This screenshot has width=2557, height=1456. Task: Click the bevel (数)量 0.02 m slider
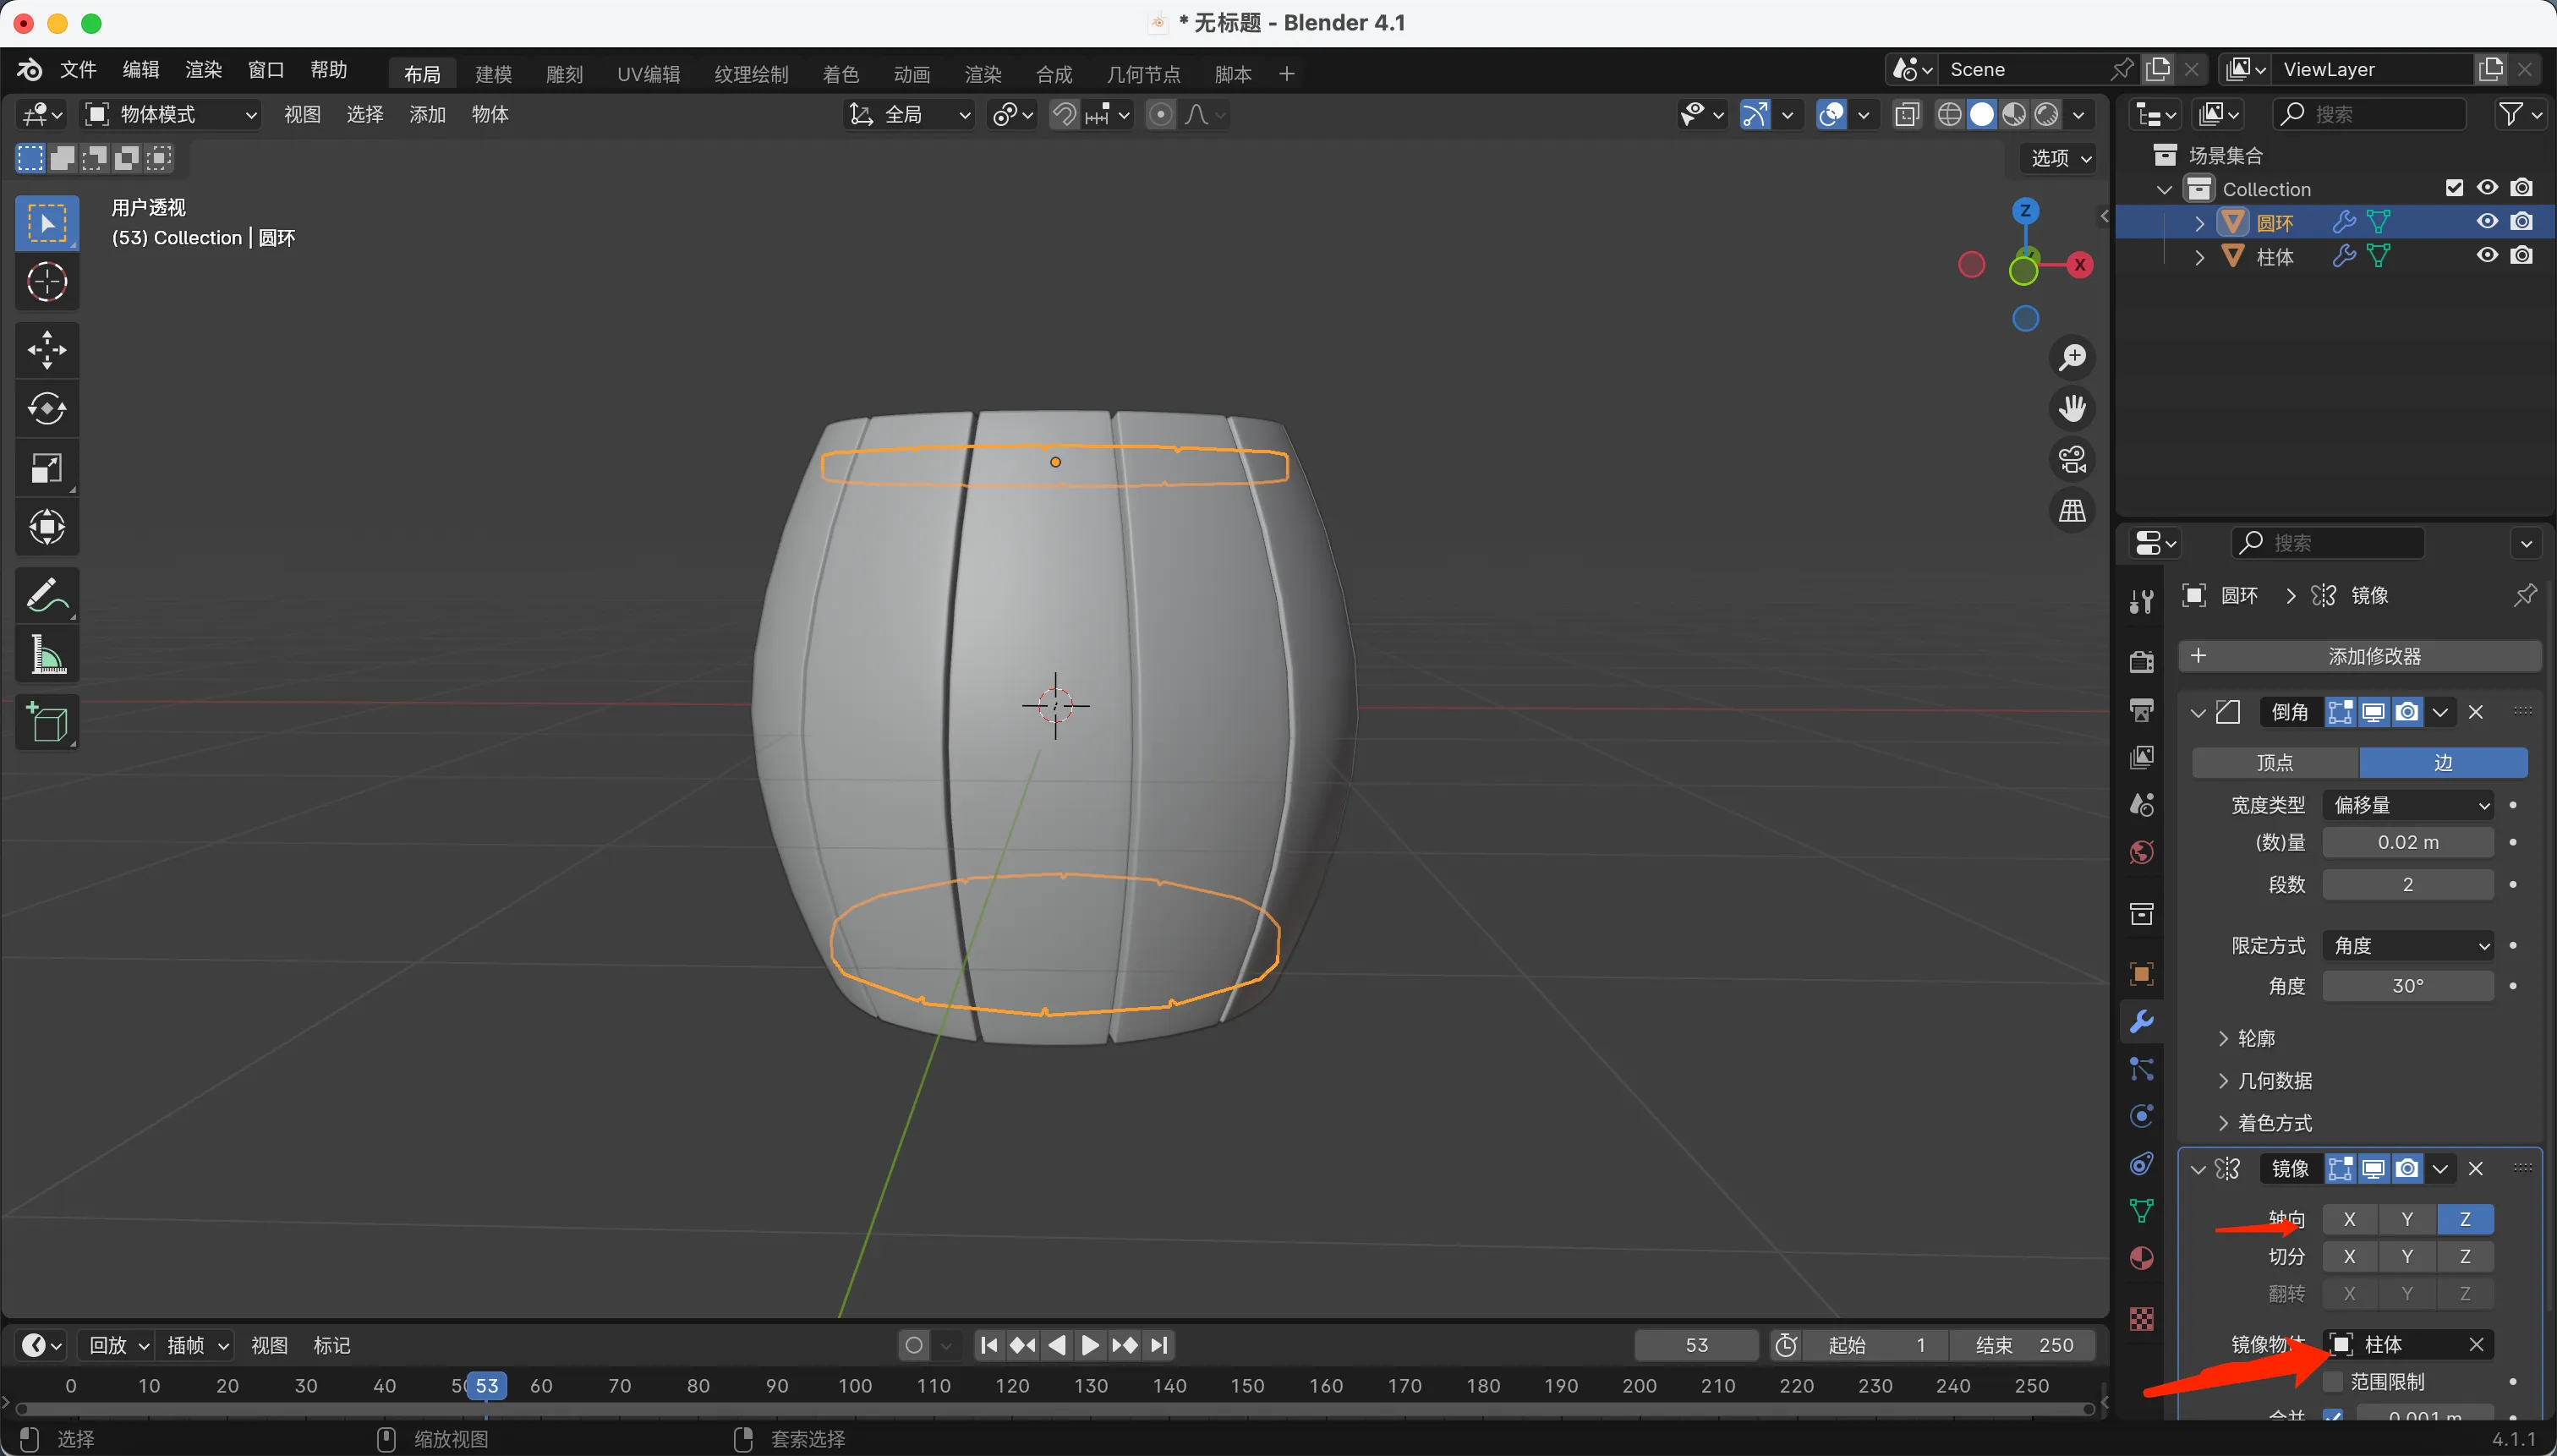[x=2407, y=842]
